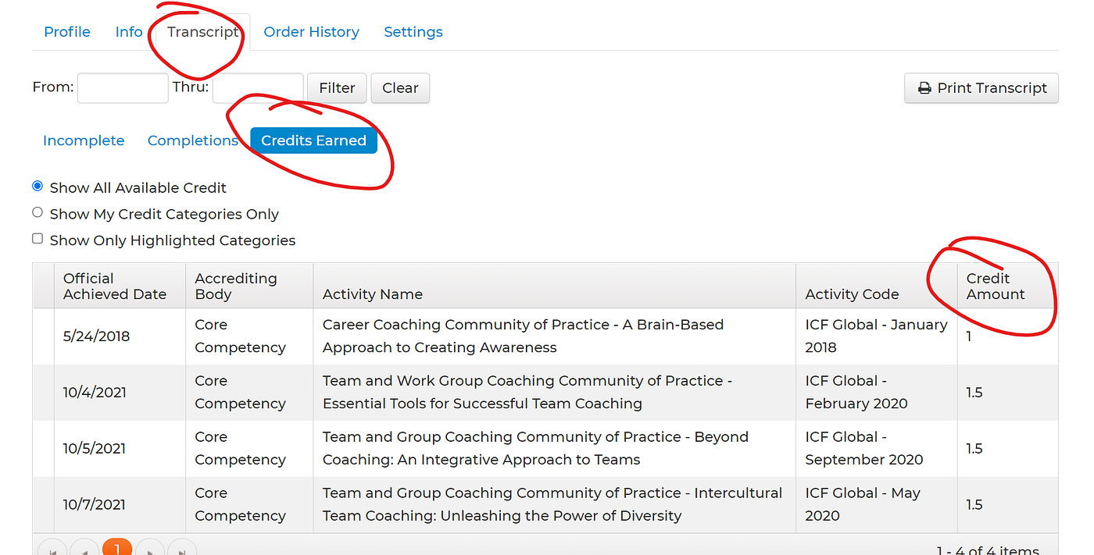Show the Completions list
Viewport: 1094px width, 555px height.
[x=192, y=141]
